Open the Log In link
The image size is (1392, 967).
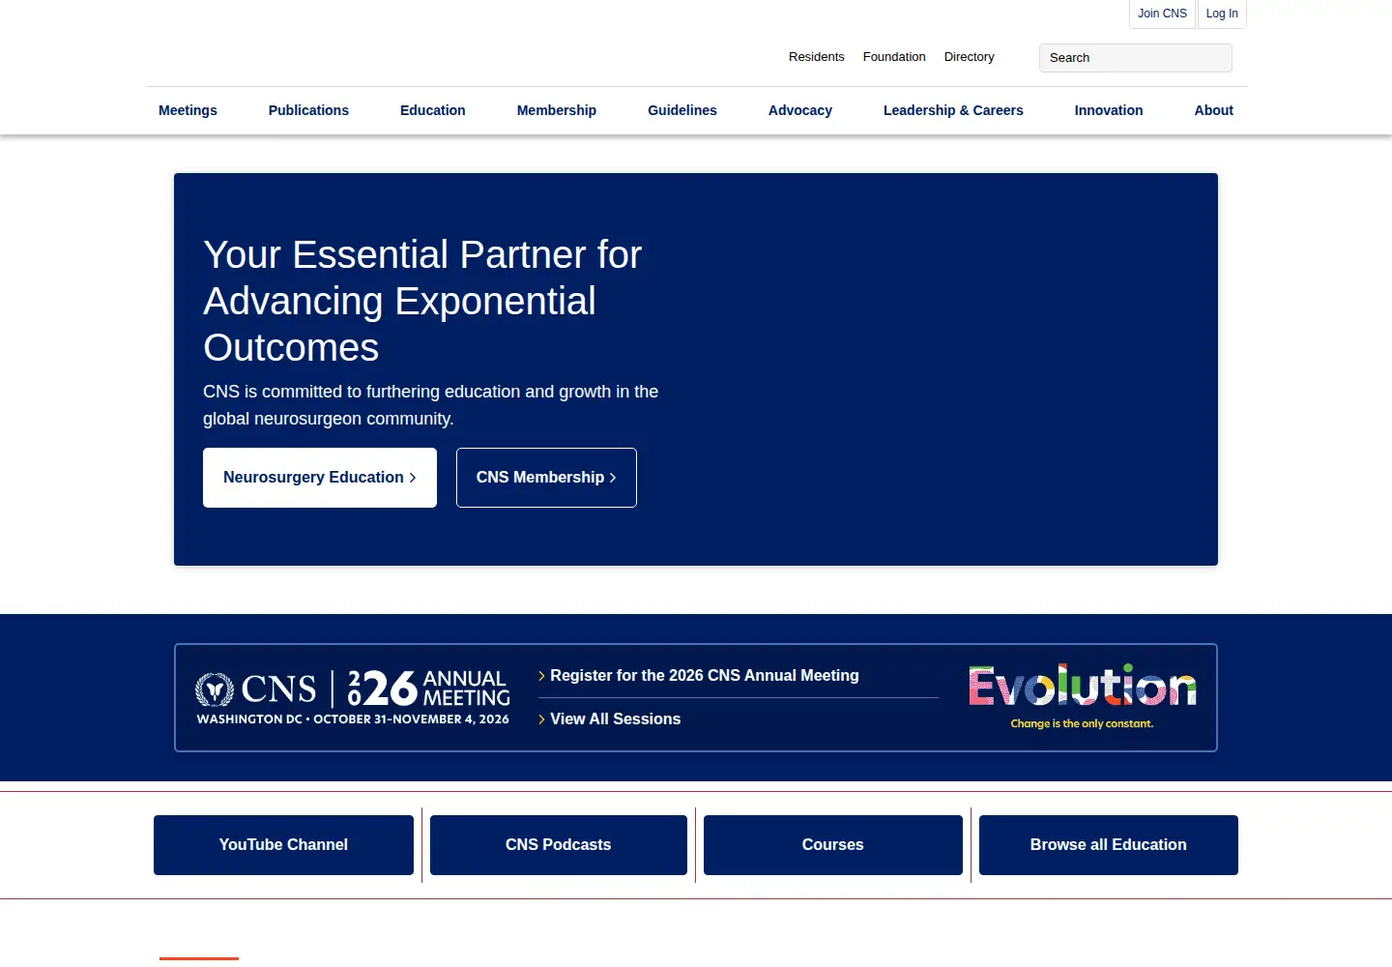1222,14
